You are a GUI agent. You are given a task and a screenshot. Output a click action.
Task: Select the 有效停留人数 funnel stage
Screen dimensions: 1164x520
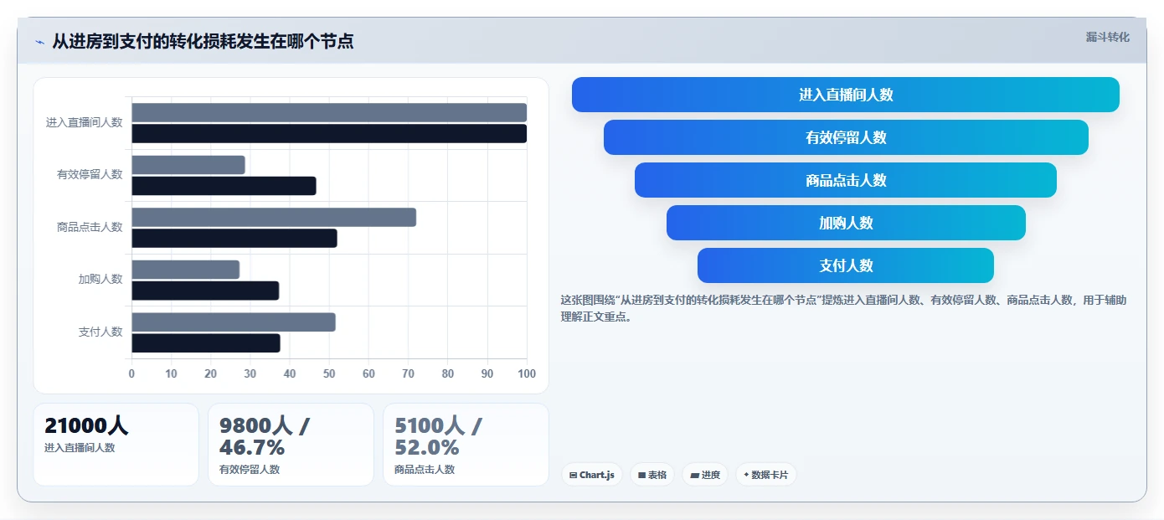pyautogui.click(x=846, y=137)
